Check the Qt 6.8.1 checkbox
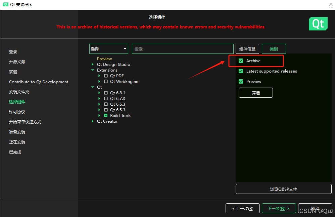Viewport: 335px width, 217px height. pos(106,93)
